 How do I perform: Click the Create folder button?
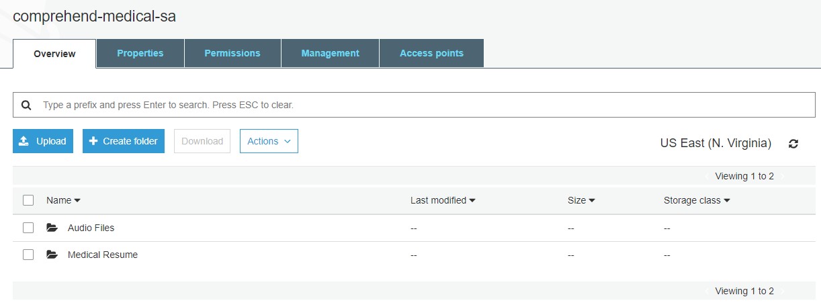124,141
